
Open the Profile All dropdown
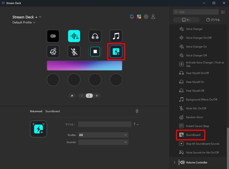pos(103,135)
